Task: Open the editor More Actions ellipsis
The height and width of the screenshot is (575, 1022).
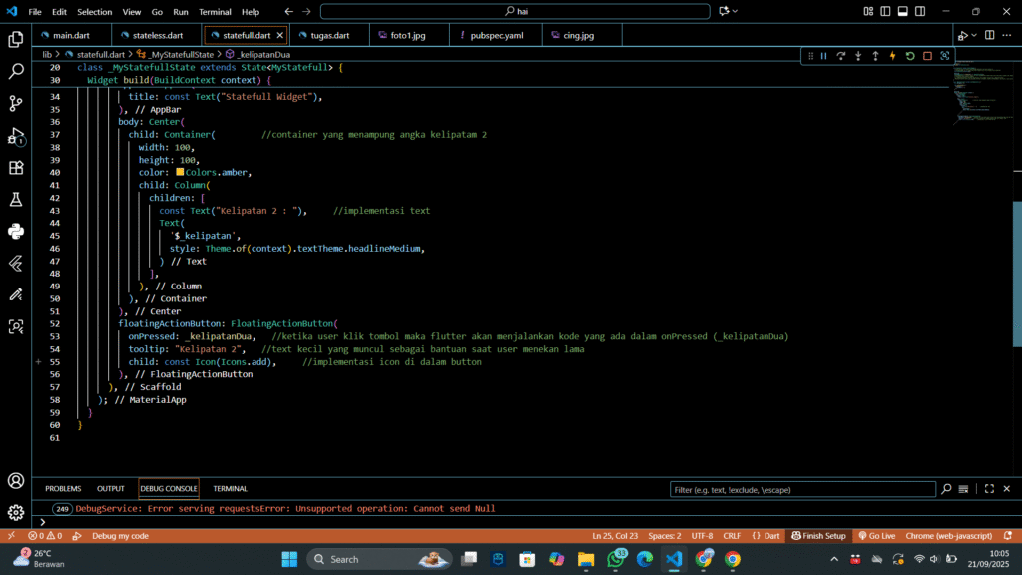Action: coord(1006,36)
